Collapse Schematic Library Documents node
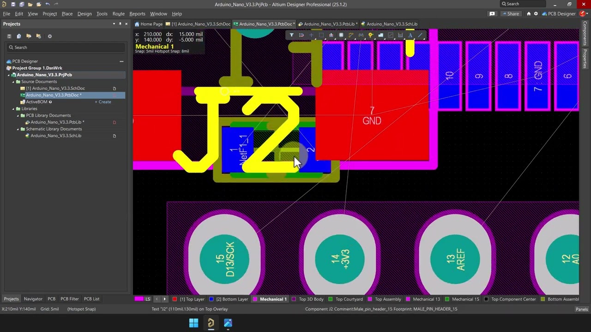The width and height of the screenshot is (591, 332). coord(18,129)
